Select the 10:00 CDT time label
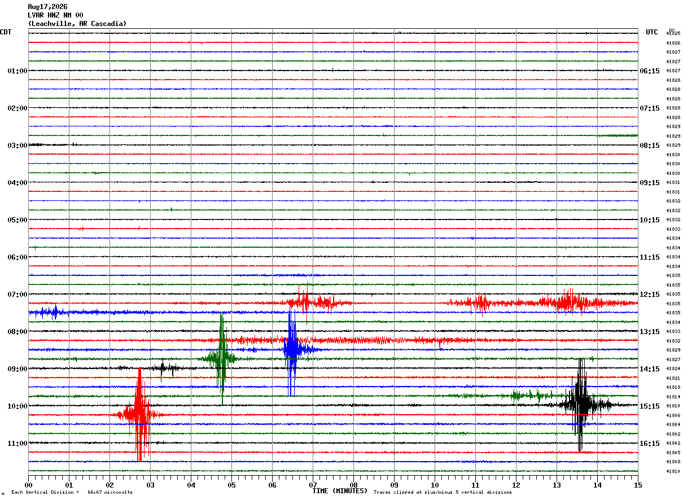The width and height of the screenshot is (683, 500). 17,406
